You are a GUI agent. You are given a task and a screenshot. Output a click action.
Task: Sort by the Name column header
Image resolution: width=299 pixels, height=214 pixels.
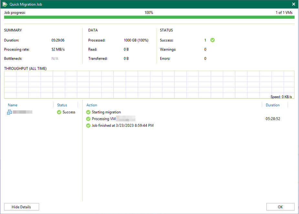click(13, 105)
